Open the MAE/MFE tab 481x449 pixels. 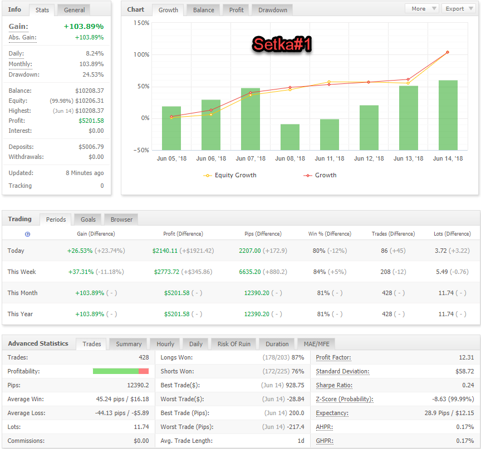pyautogui.click(x=316, y=344)
